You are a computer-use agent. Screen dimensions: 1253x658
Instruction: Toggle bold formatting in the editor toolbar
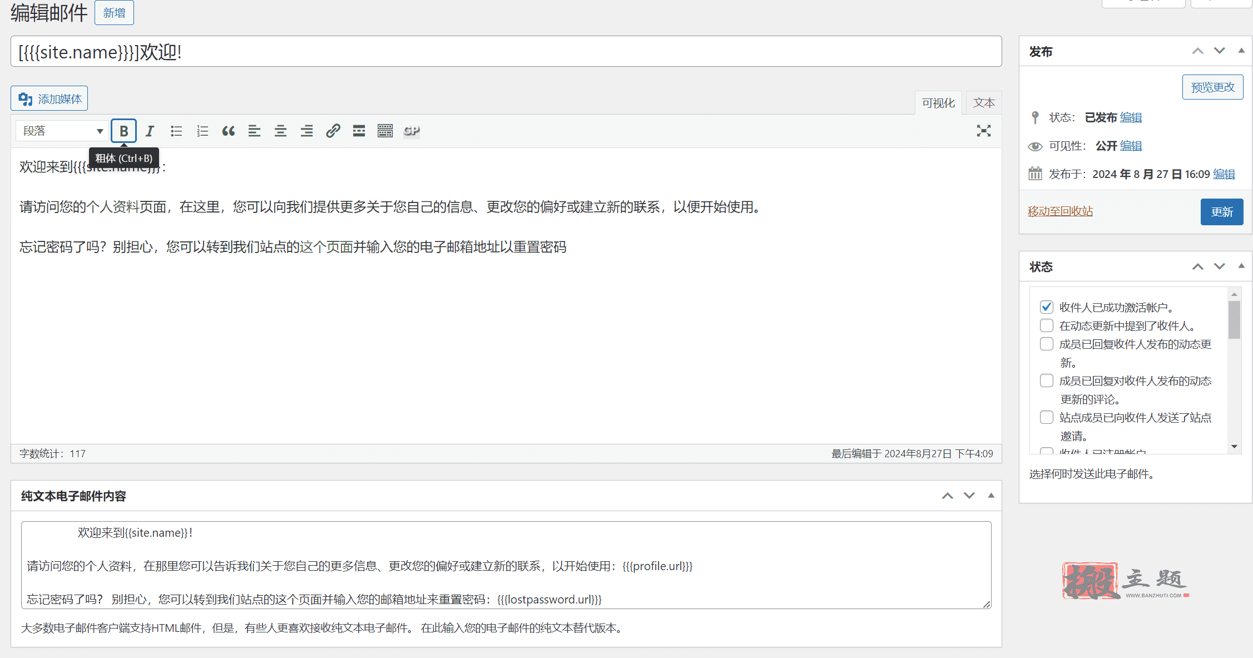click(x=123, y=131)
